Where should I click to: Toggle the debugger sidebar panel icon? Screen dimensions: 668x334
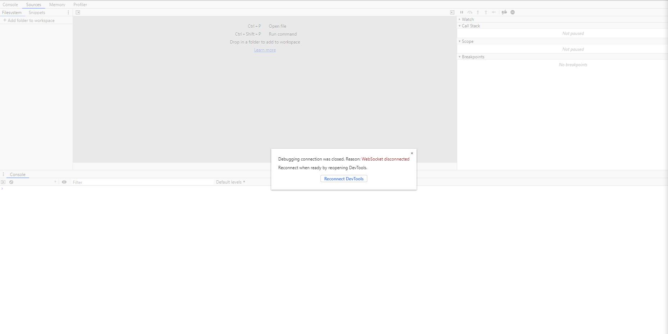(x=452, y=13)
